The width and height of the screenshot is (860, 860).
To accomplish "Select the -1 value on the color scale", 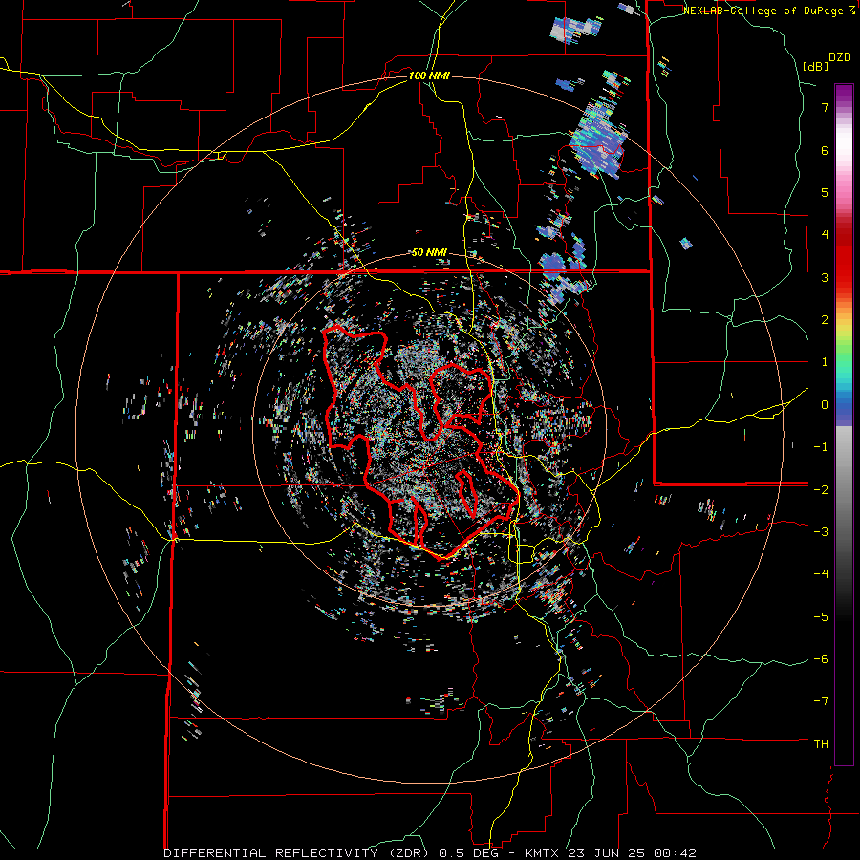I will click(821, 447).
